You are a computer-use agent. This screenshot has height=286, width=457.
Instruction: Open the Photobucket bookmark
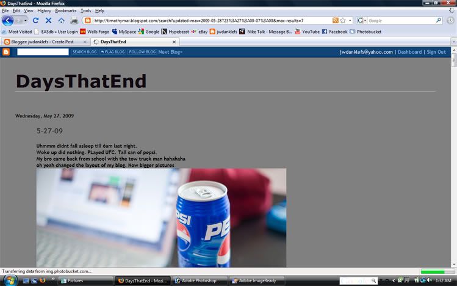coord(365,32)
